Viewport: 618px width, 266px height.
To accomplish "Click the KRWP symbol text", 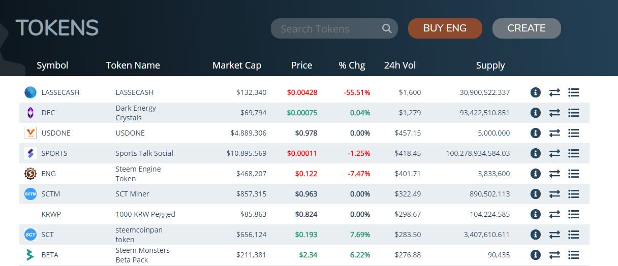I will click(x=51, y=214).
